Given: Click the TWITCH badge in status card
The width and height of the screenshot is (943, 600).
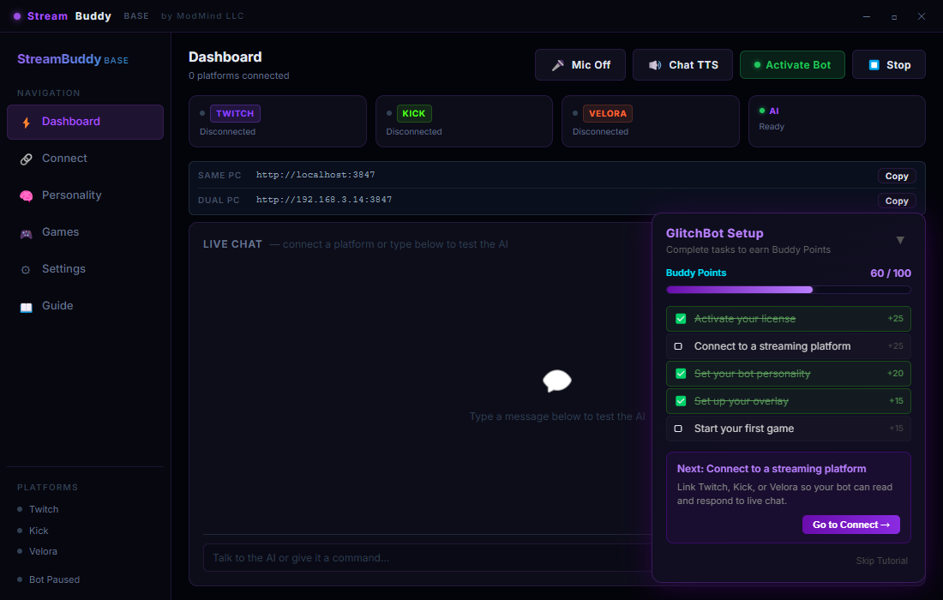Looking at the screenshot, I should point(235,113).
